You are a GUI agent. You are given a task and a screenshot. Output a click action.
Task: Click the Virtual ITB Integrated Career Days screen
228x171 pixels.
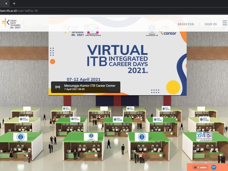tap(118, 56)
